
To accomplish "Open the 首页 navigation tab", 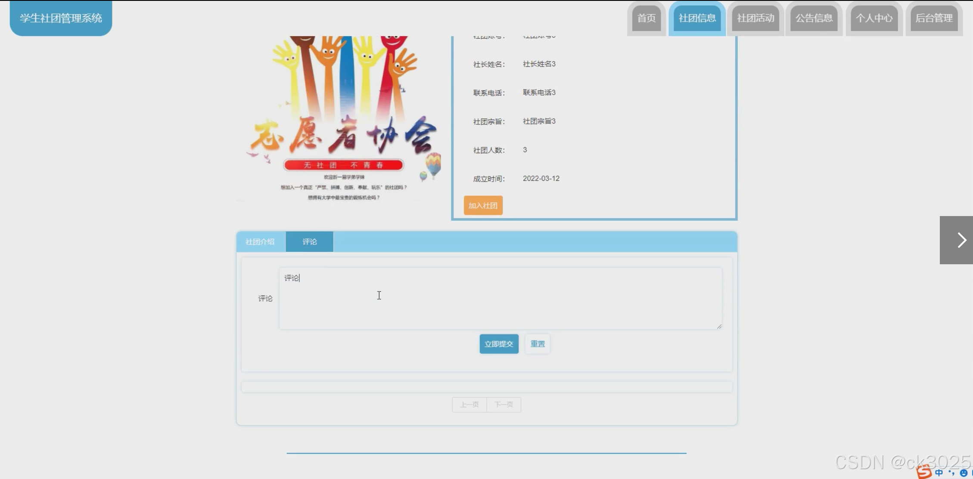I will coord(646,18).
